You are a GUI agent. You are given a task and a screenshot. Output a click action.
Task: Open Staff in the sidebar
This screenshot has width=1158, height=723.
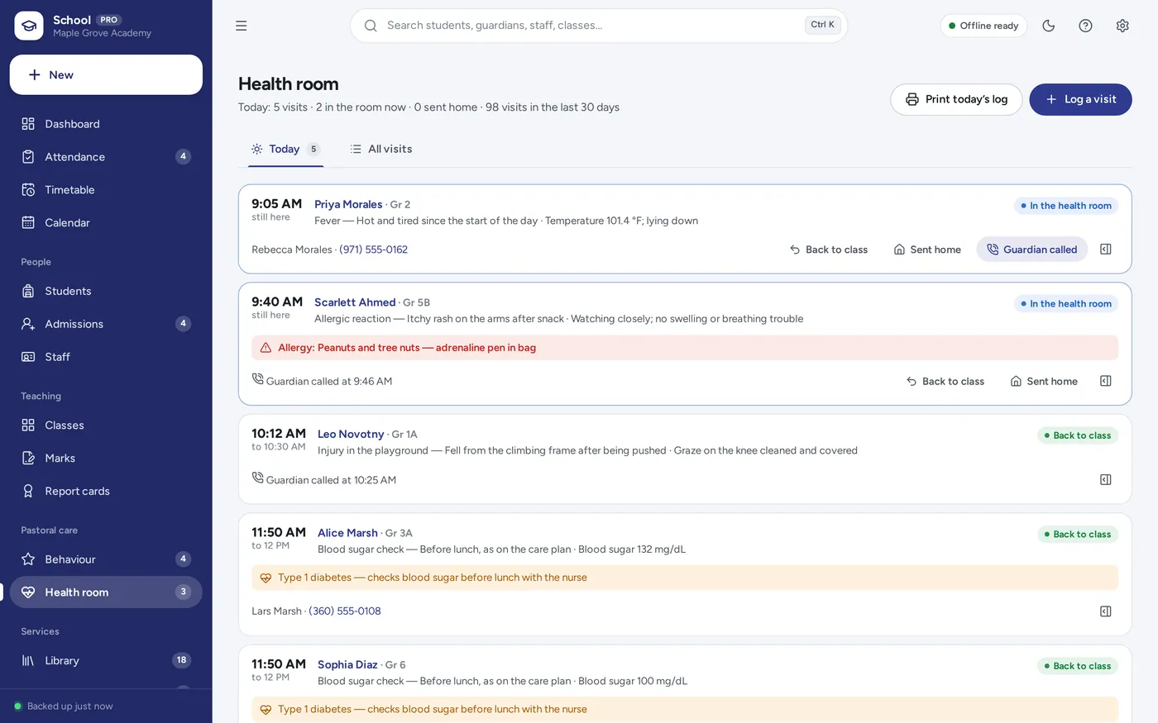click(106, 357)
